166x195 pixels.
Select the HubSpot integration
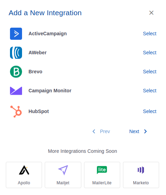150,111
